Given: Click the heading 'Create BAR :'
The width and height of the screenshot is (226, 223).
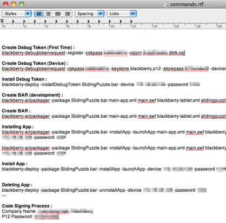Looking at the screenshot, I should (x=16, y=111).
